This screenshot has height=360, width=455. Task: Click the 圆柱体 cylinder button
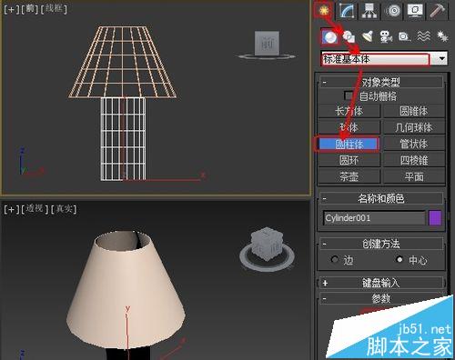pyautogui.click(x=349, y=144)
